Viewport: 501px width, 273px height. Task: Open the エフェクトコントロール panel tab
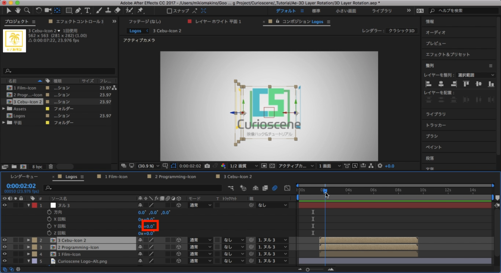79,22
